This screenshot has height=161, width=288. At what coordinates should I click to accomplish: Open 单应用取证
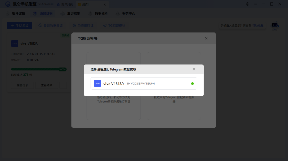(83, 26)
